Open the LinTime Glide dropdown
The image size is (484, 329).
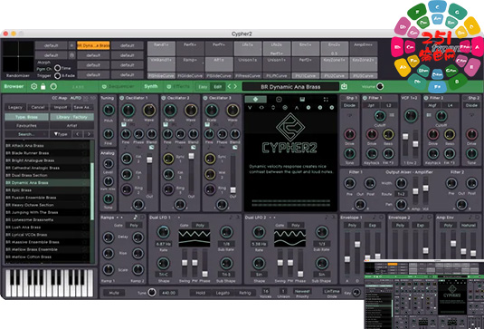coord(332,291)
